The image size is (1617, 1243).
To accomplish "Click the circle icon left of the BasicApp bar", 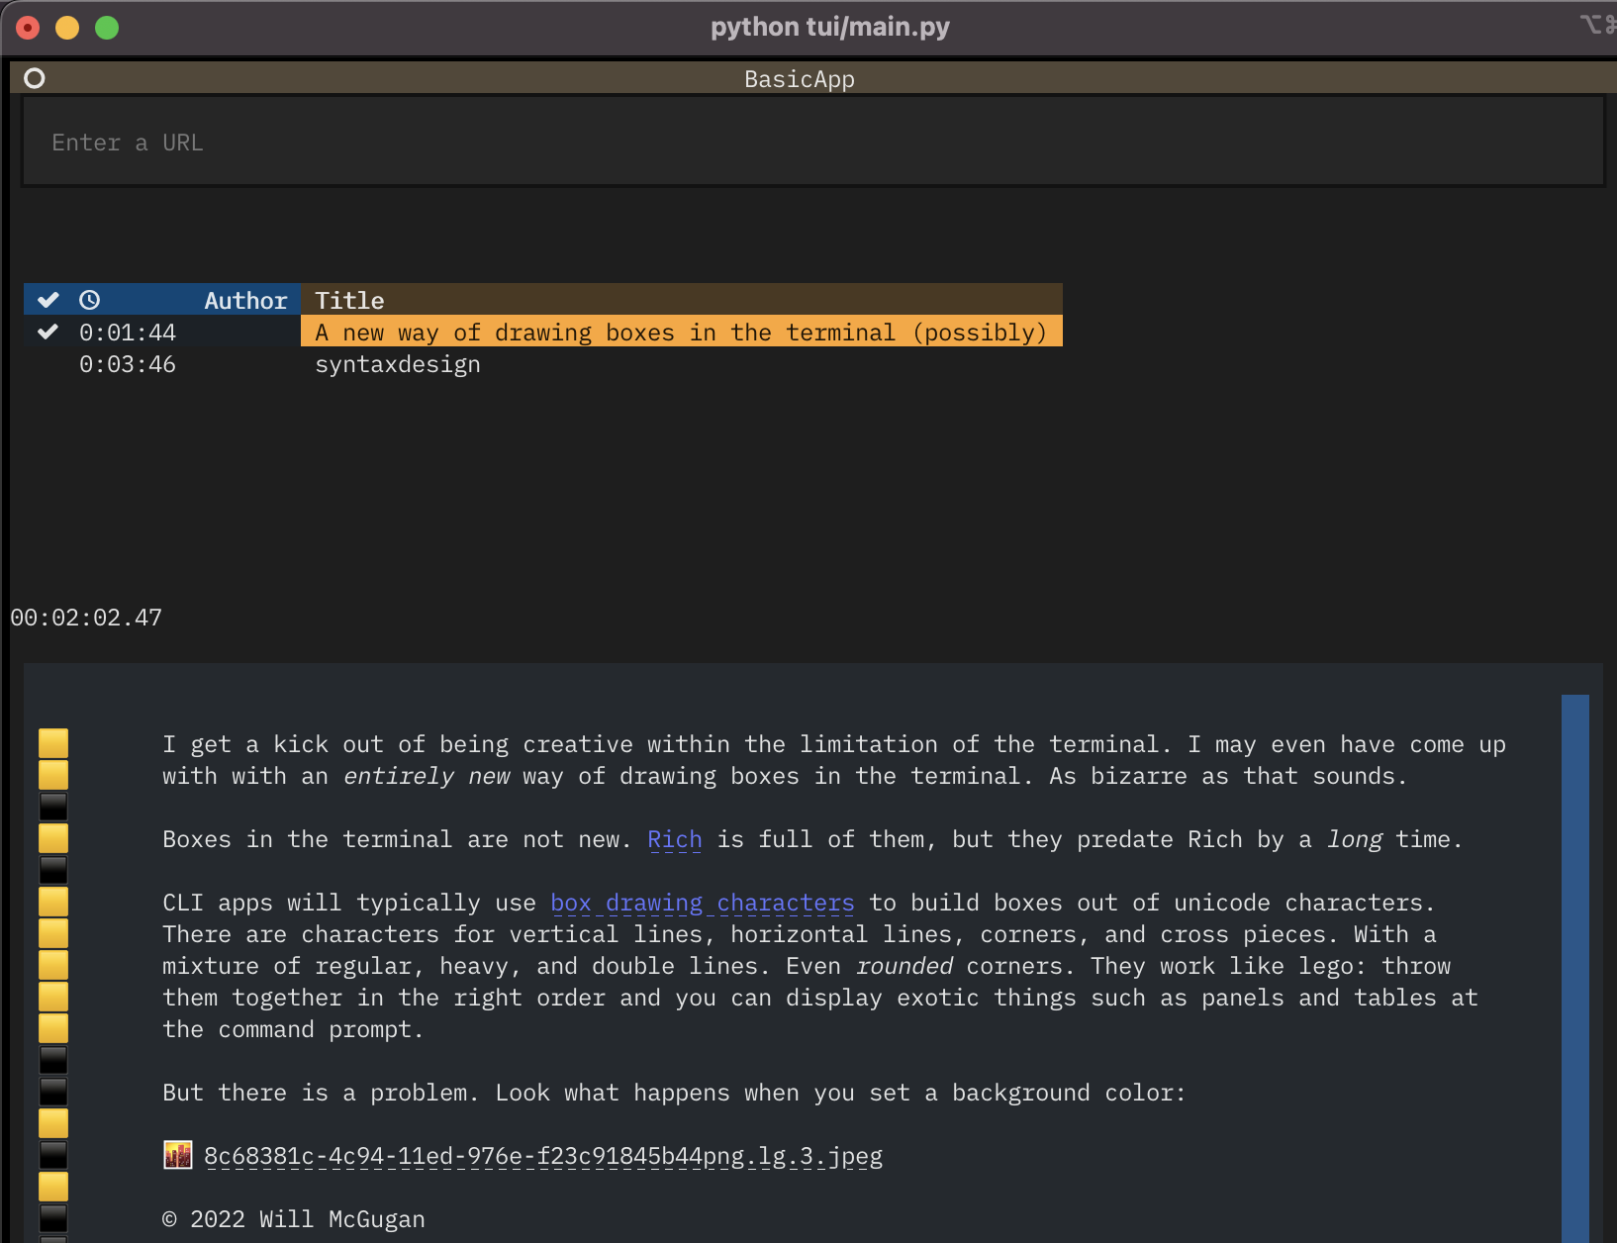I will pyautogui.click(x=35, y=77).
